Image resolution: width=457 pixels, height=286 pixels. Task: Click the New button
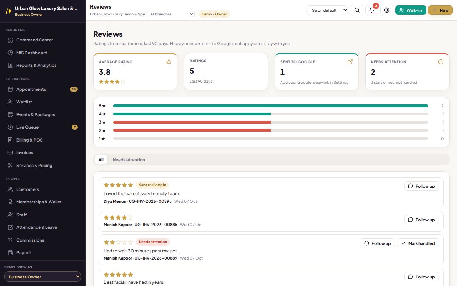[x=441, y=10]
